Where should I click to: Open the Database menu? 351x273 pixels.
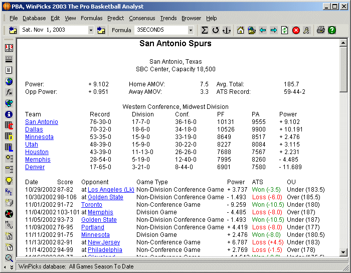pyautogui.click(x=34, y=18)
